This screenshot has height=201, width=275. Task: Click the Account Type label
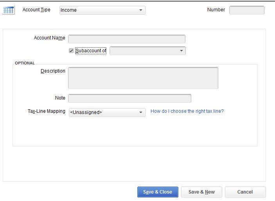[x=36, y=10]
